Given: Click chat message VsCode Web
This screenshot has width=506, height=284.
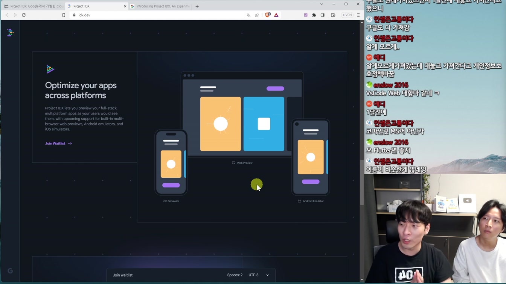Looking at the screenshot, I should click(x=402, y=93).
